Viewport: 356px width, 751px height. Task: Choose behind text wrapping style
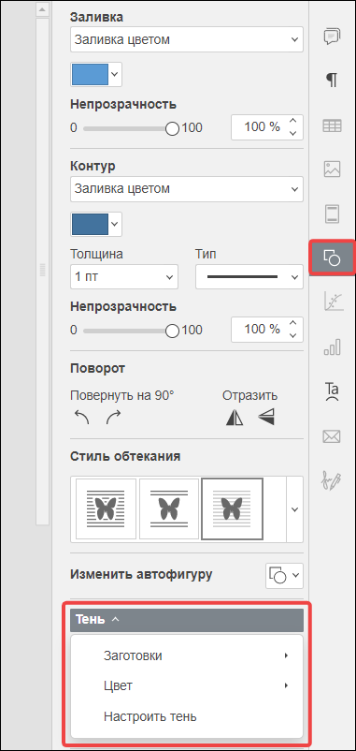click(233, 508)
